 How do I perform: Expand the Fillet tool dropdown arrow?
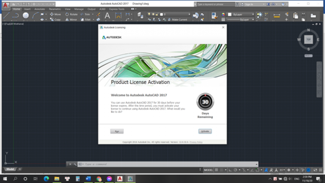coord(93,19)
